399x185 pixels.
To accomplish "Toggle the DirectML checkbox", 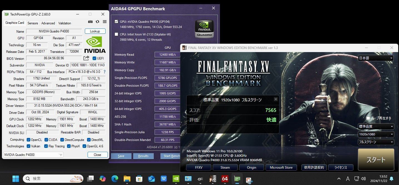I will coord(89,140).
